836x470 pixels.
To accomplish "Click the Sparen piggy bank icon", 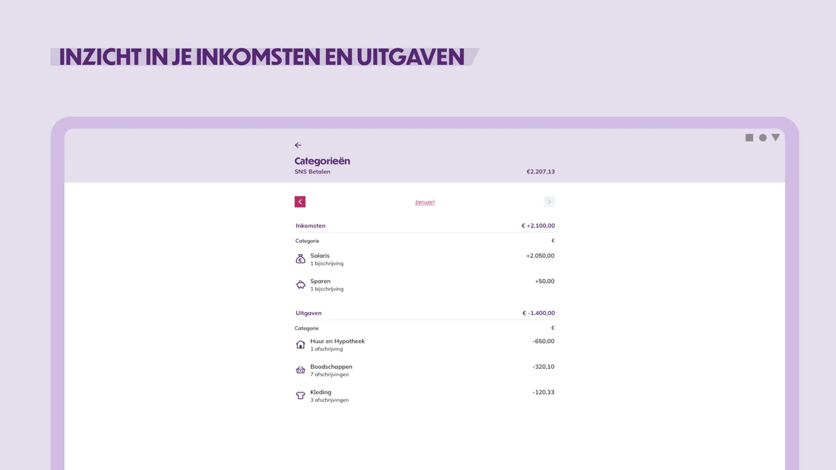I will click(300, 285).
